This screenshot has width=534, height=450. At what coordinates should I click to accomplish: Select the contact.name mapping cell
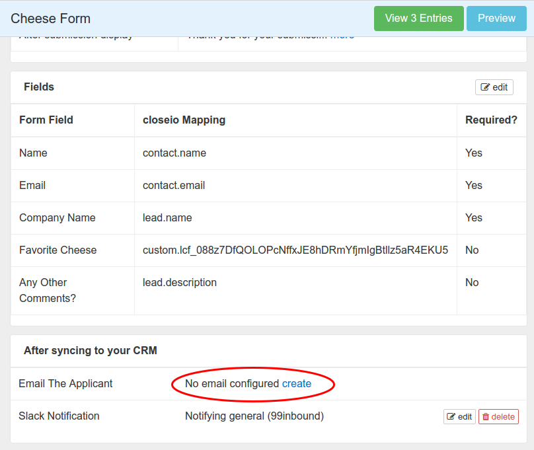point(174,153)
